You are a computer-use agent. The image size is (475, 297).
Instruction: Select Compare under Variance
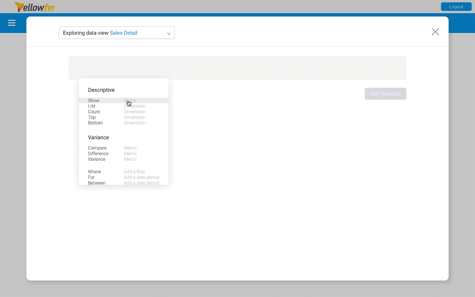pos(97,148)
